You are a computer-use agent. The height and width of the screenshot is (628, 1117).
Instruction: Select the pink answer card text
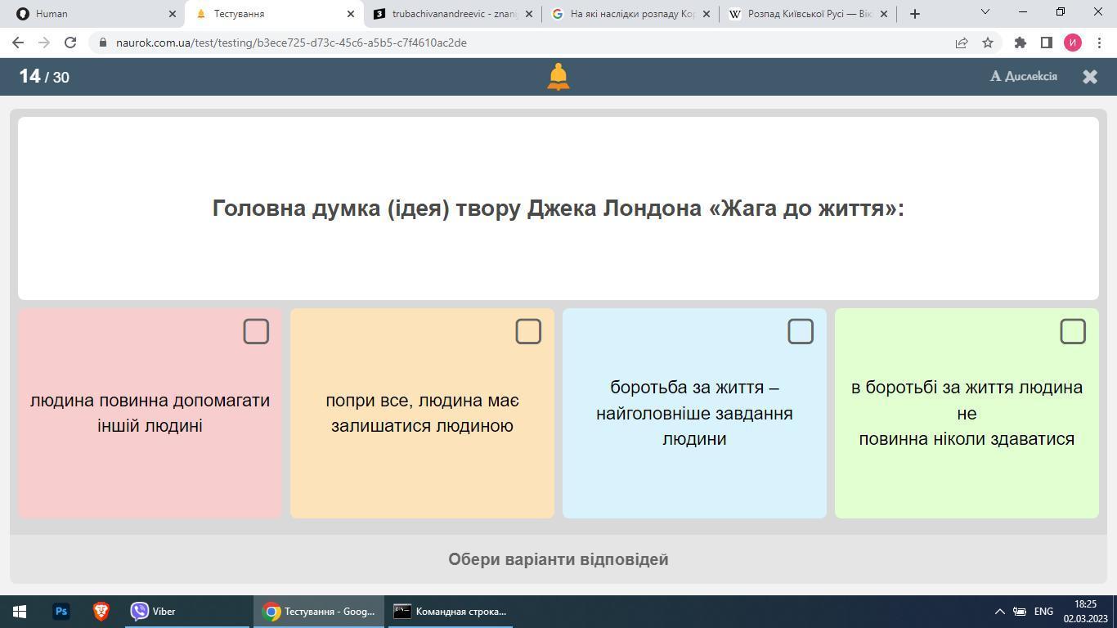[150, 413]
